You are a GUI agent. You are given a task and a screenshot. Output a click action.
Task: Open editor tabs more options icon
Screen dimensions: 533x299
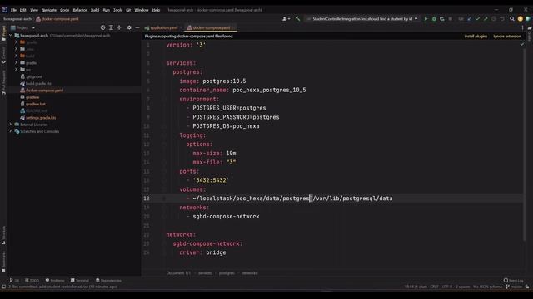(522, 27)
